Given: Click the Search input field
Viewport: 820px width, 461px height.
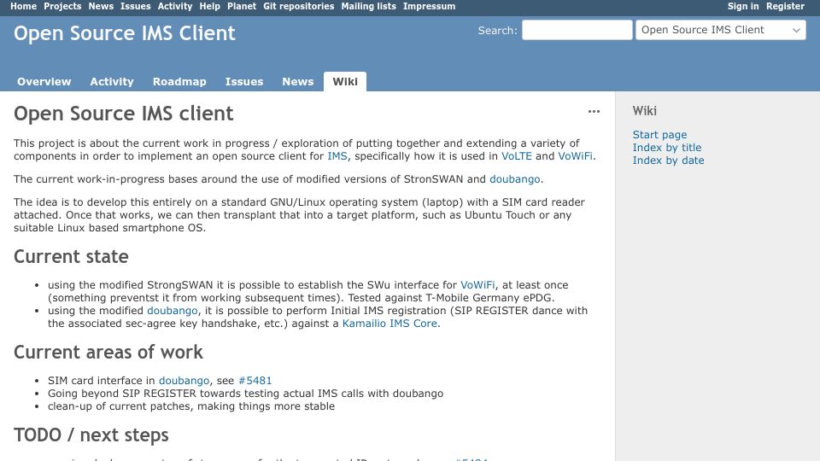Looking at the screenshot, I should click(x=577, y=30).
